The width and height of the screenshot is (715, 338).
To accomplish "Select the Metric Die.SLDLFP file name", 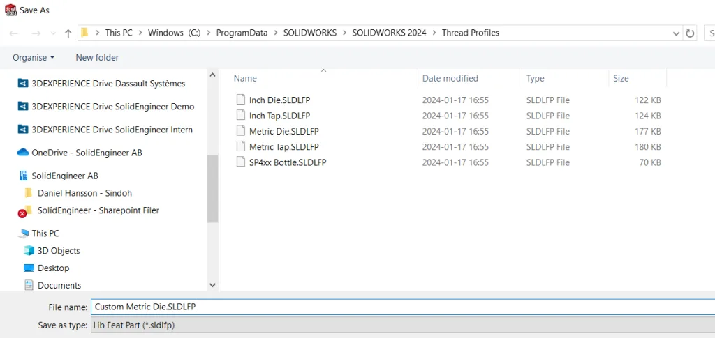I will tap(283, 131).
